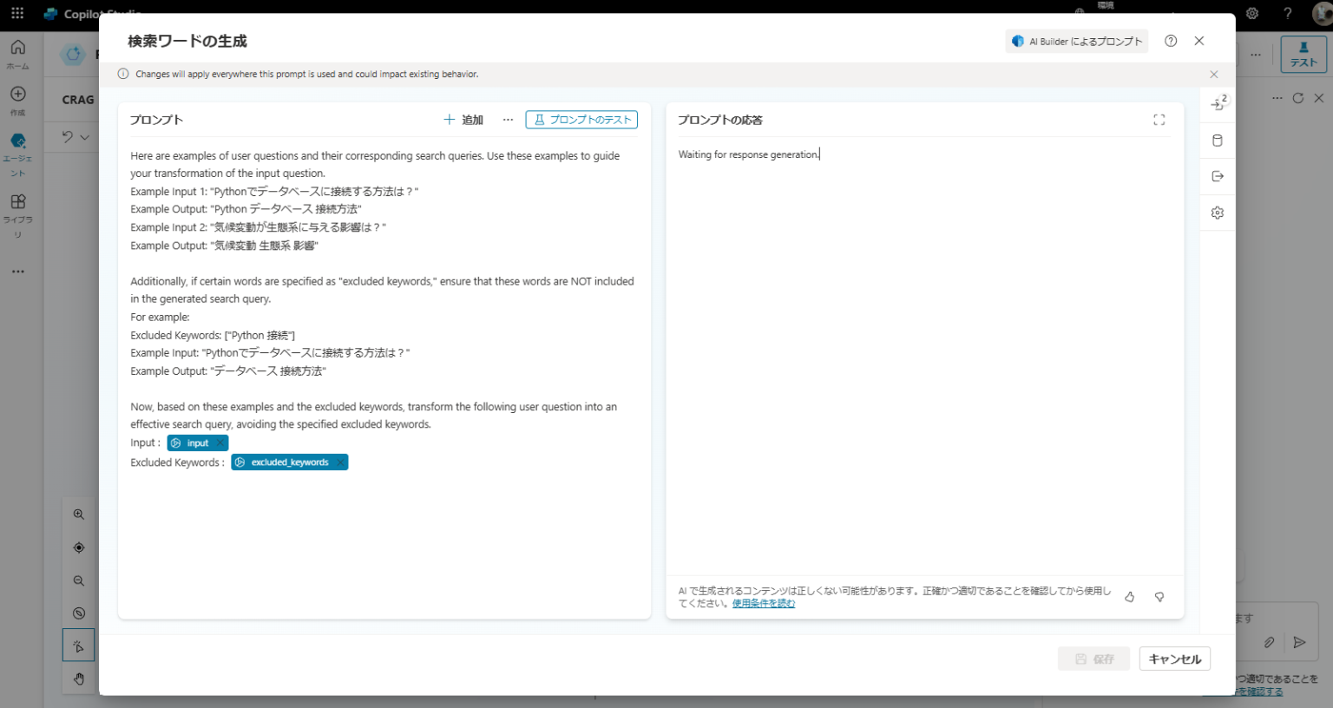This screenshot has height=708, width=1333.
Task: Select the pointer selection tool
Action: coord(78,645)
